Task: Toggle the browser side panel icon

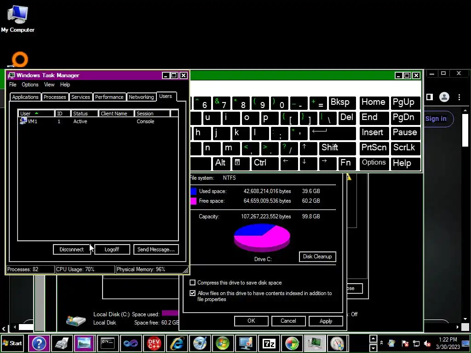Action: pos(430,97)
